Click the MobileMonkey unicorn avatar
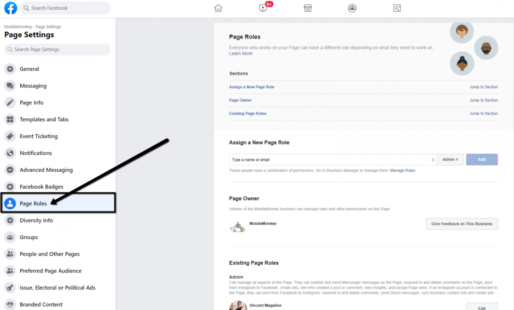 pyautogui.click(x=238, y=227)
